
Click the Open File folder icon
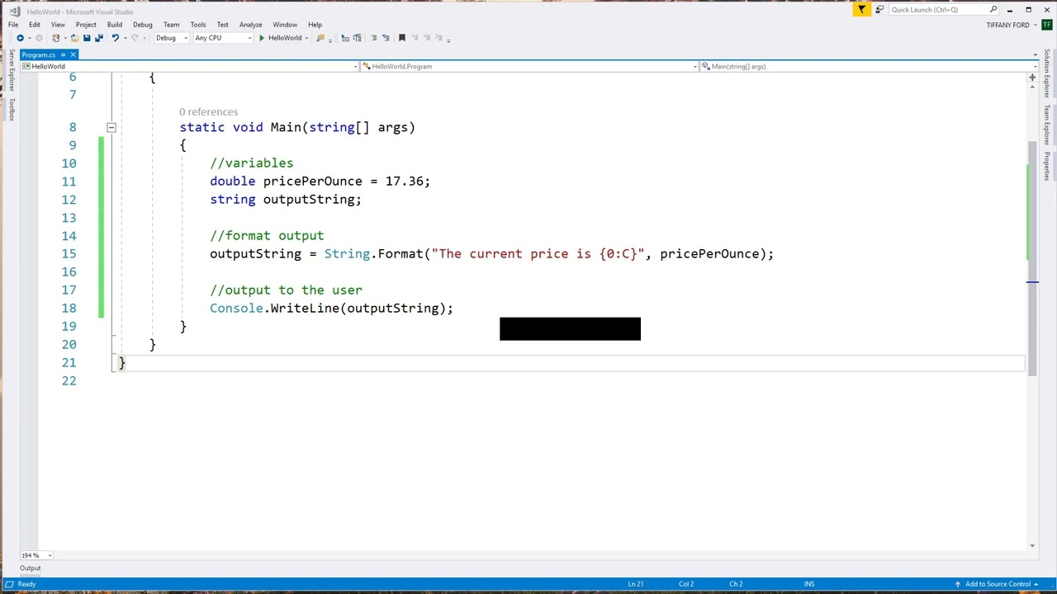(x=74, y=38)
